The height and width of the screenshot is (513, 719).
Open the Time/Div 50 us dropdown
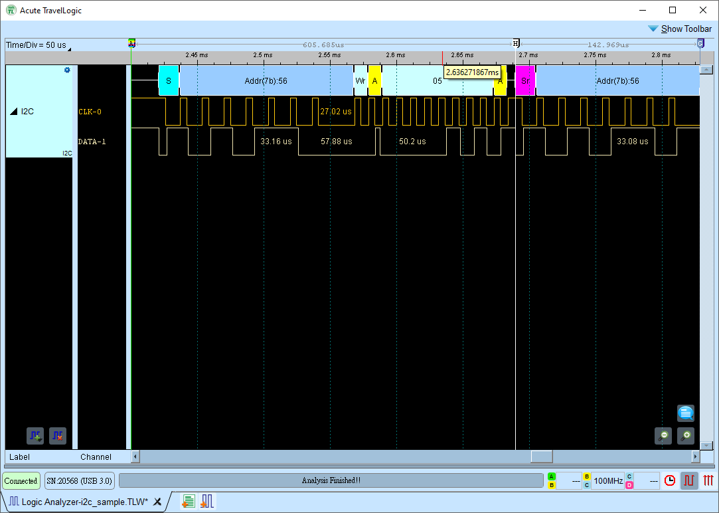pos(39,45)
